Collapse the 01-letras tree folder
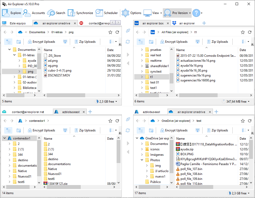255x198 pixels. (14, 55)
